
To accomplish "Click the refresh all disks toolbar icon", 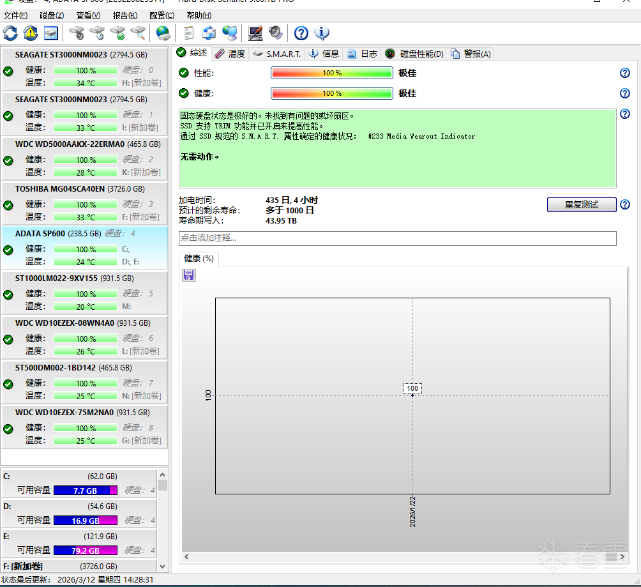I will (10, 33).
